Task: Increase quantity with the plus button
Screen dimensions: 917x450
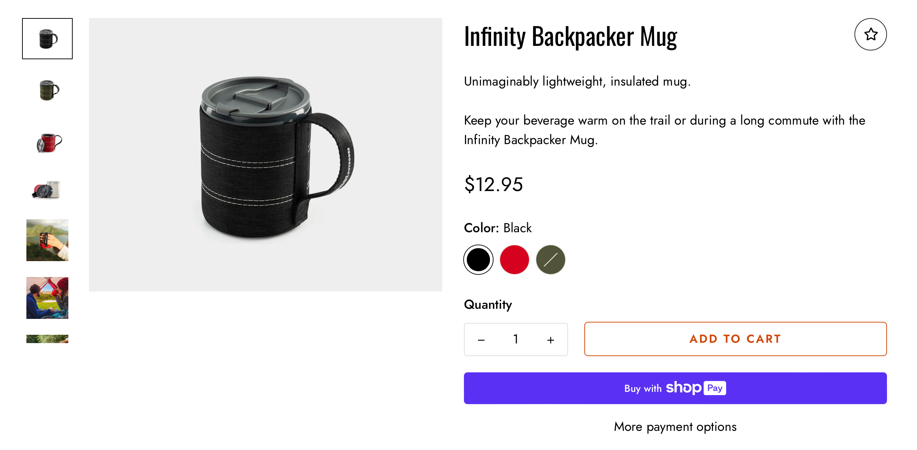Action: pyautogui.click(x=550, y=339)
